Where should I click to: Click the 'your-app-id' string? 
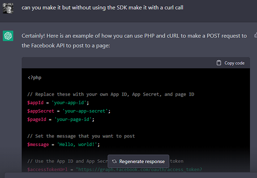pyautogui.click(x=69, y=103)
